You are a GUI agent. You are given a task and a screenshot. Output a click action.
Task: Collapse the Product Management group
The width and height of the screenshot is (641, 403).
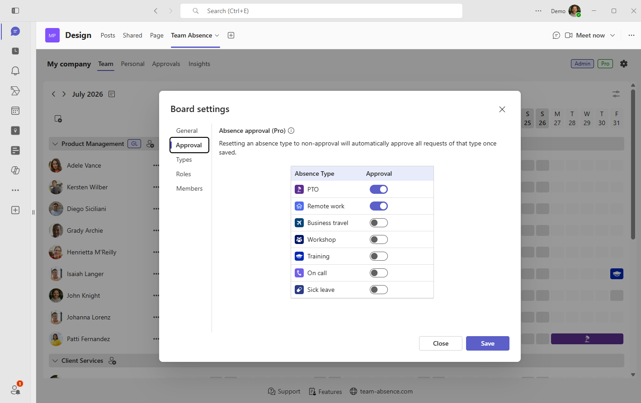point(55,144)
